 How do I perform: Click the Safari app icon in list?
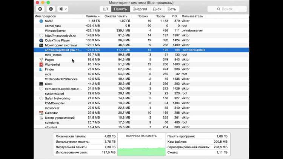(x=41, y=21)
